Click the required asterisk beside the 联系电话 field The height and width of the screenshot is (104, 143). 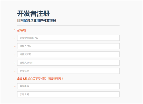point(15,87)
